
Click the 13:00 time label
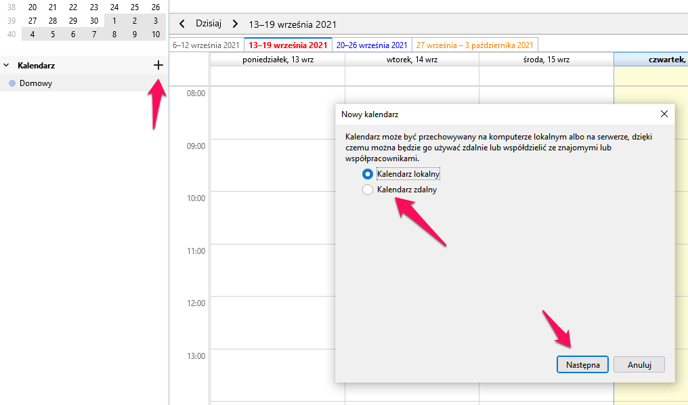pos(196,356)
